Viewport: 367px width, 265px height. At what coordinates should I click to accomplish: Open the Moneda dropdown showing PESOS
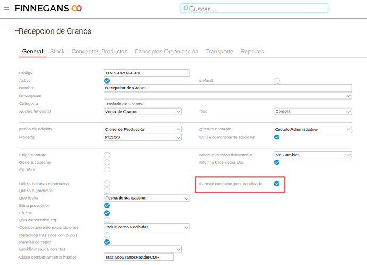(x=143, y=137)
